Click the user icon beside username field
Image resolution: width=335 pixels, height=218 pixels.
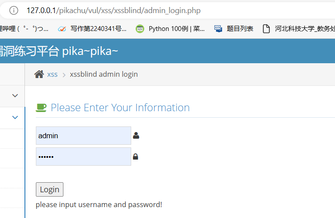[x=136, y=136]
